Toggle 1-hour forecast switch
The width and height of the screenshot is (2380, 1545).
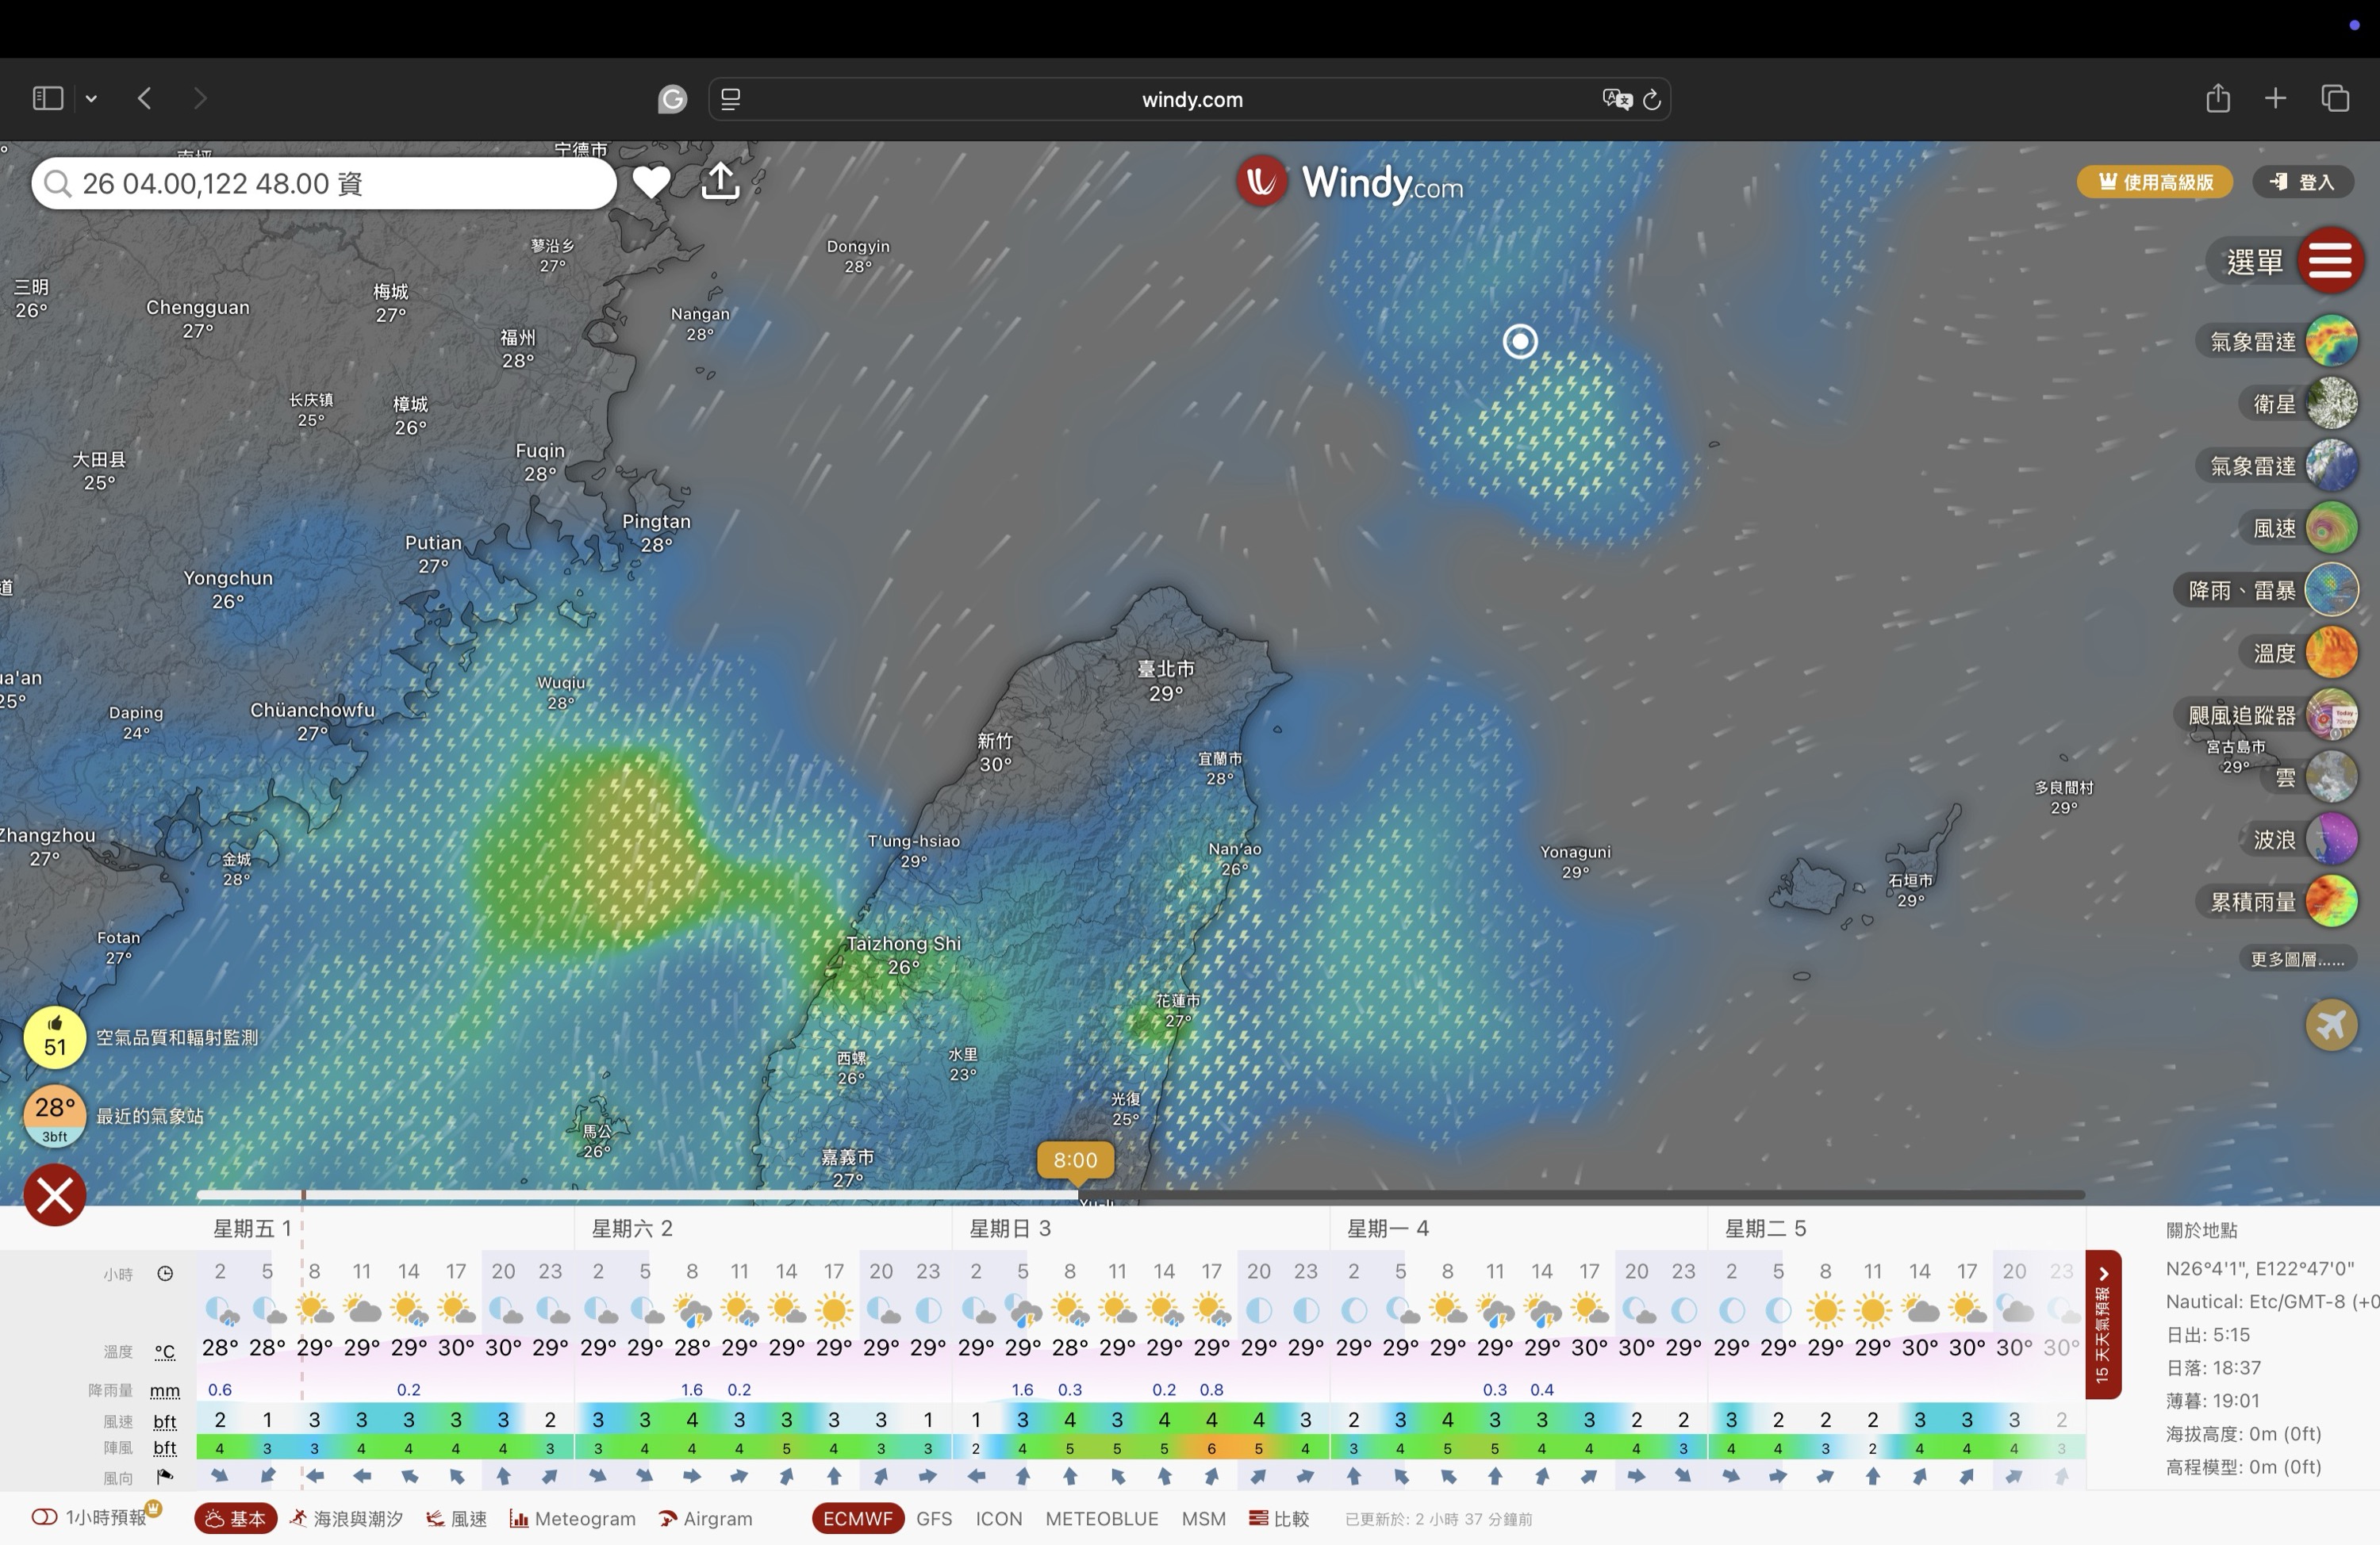coord(45,1518)
